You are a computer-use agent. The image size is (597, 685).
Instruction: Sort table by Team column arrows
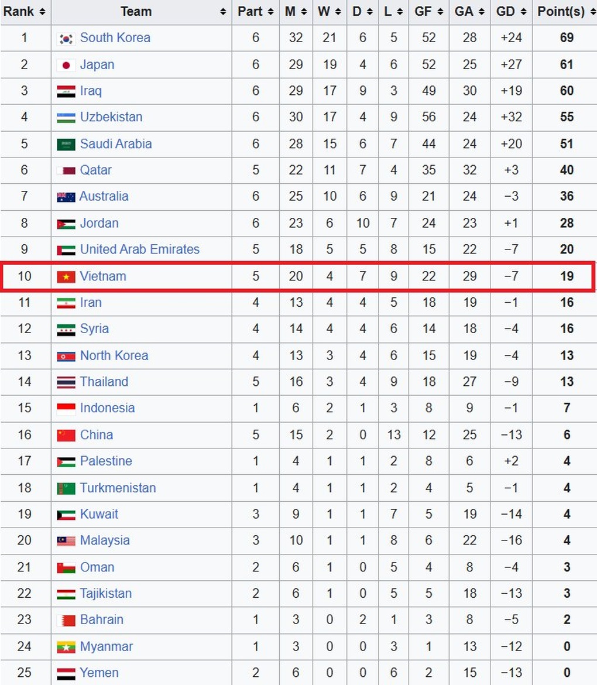pos(223,12)
